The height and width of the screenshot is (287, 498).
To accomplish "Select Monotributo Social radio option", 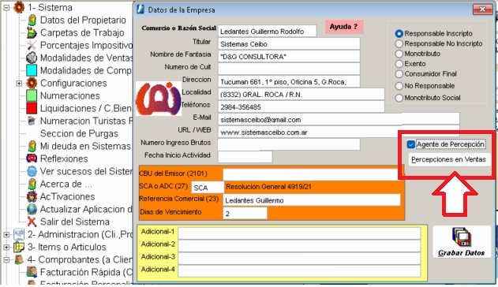I will (399, 98).
